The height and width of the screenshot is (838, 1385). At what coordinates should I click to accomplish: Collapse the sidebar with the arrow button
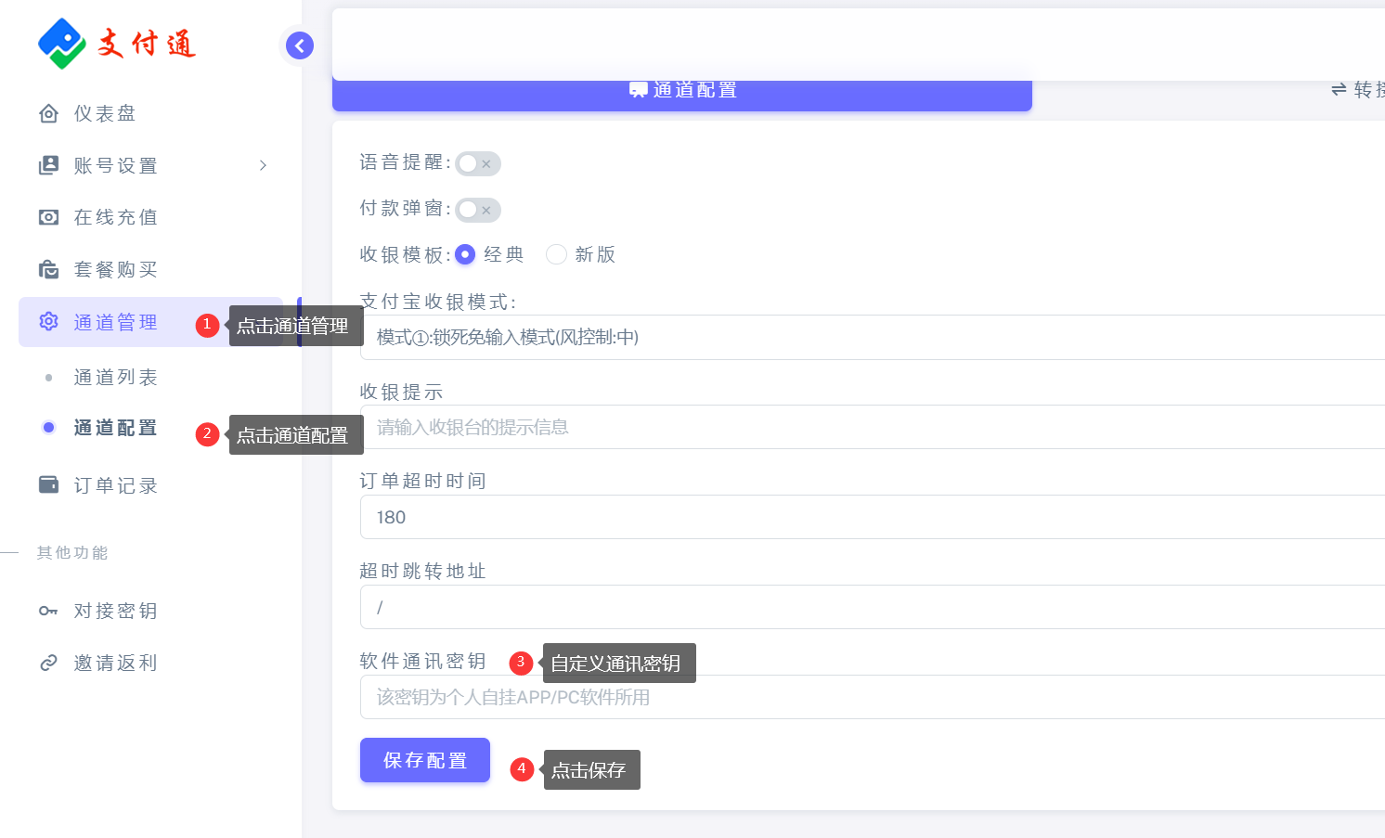[299, 45]
